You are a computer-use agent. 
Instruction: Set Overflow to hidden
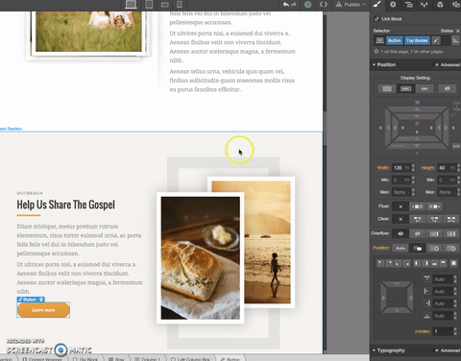[x=417, y=233]
